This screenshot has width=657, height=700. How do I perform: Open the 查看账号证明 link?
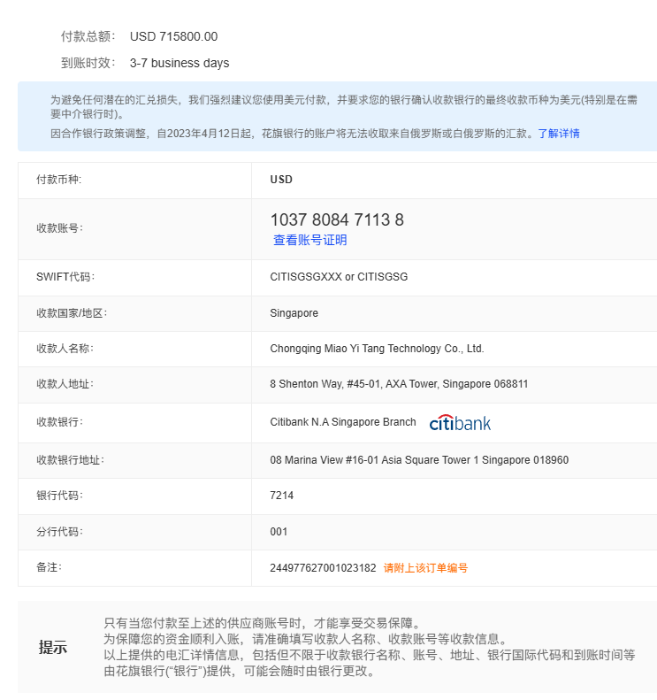point(309,240)
